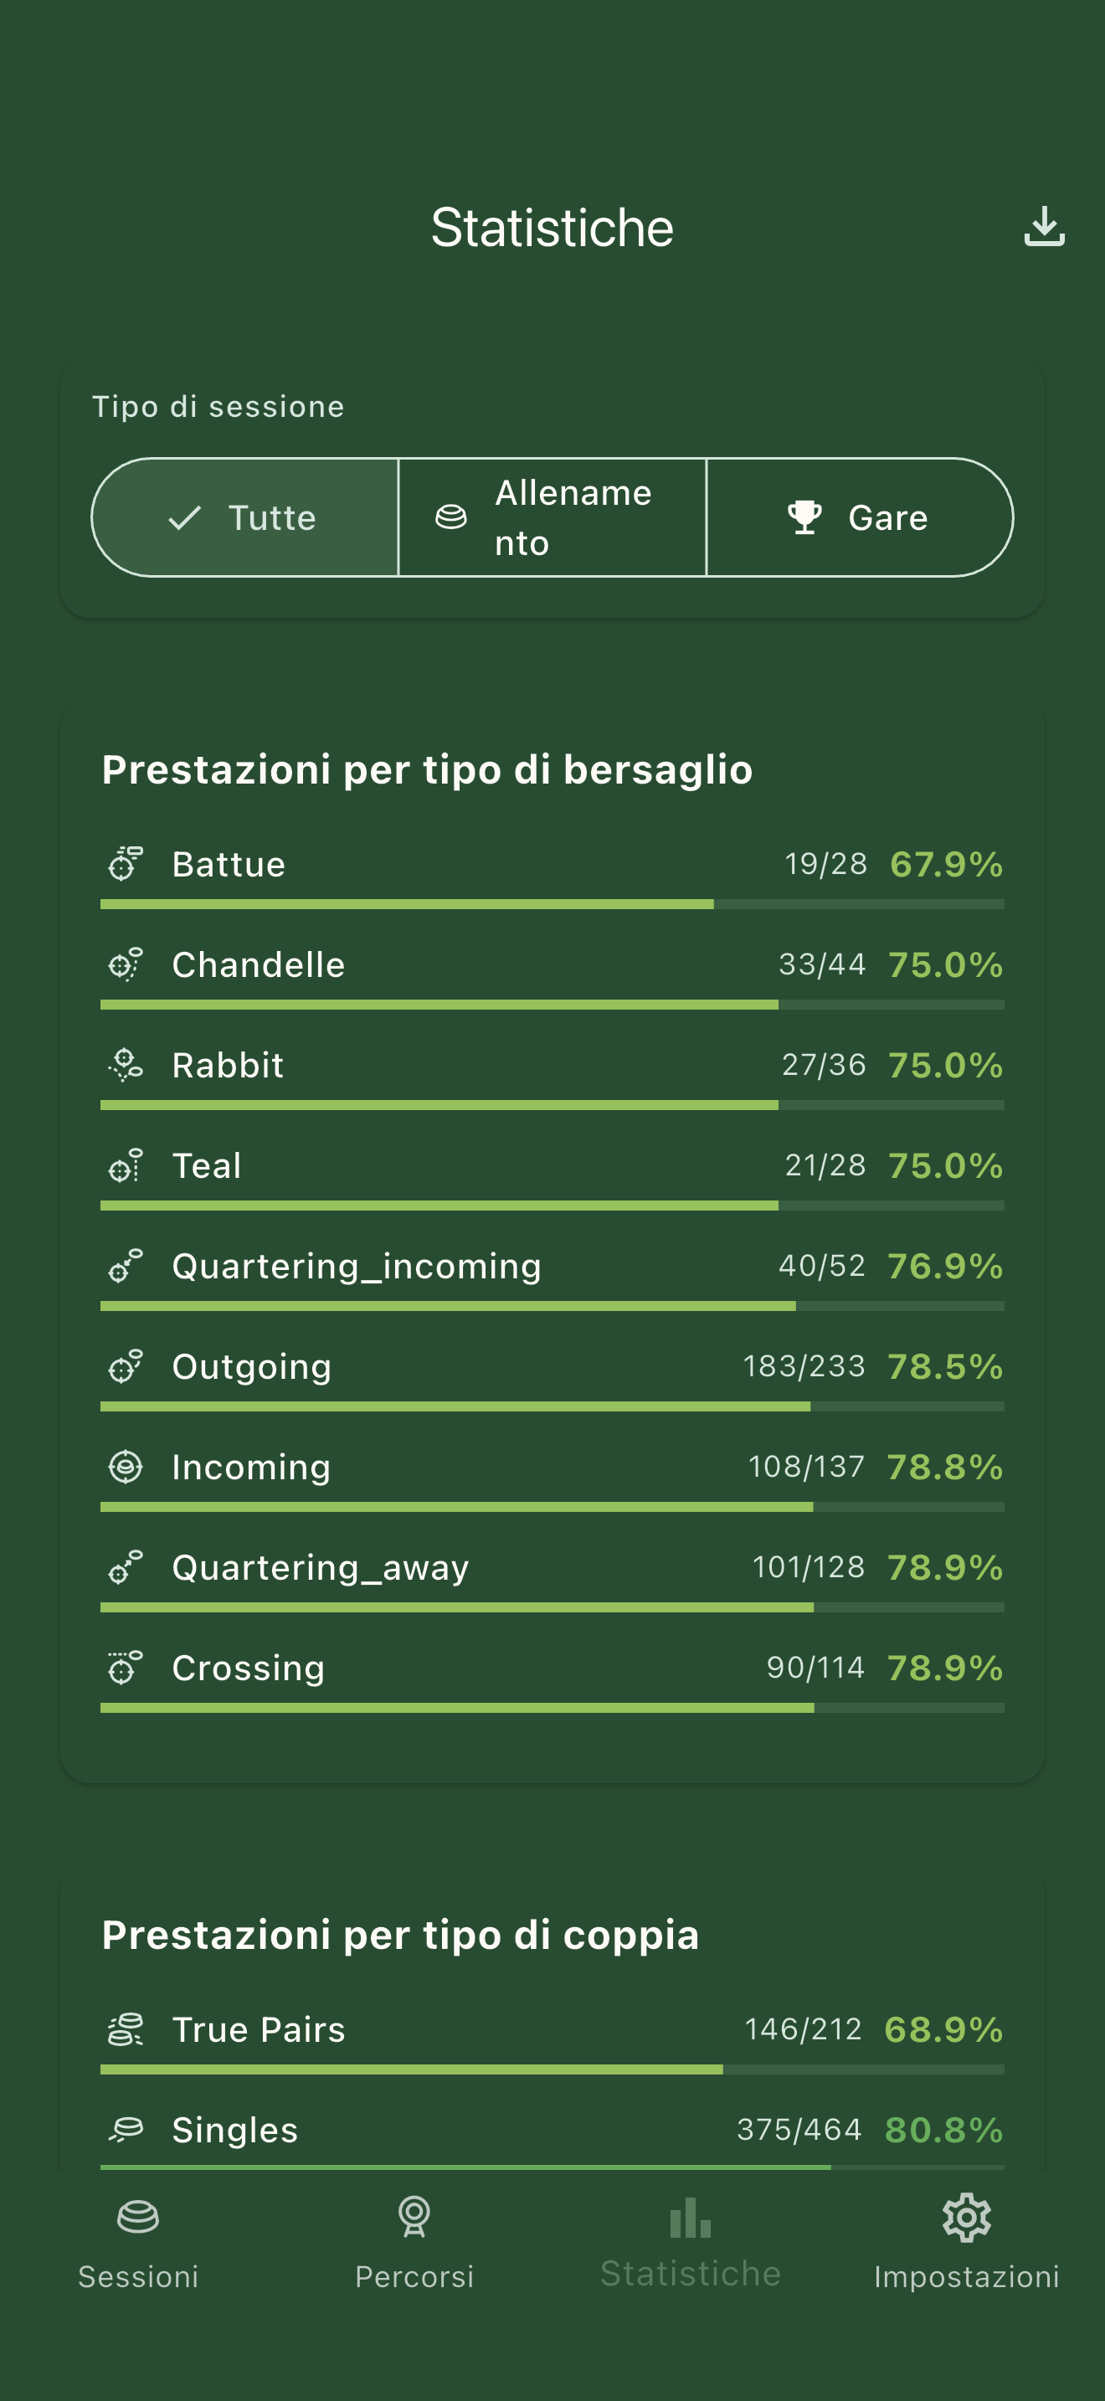1105x2401 pixels.
Task: Tap the 78.5% percentage next to Outgoing
Action: 945,1365
